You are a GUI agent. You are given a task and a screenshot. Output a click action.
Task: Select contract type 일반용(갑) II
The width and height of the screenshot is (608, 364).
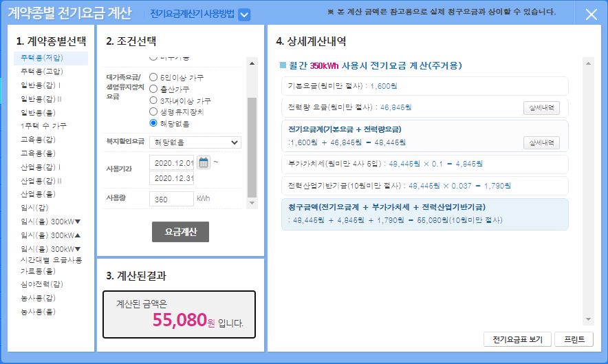[41, 99]
